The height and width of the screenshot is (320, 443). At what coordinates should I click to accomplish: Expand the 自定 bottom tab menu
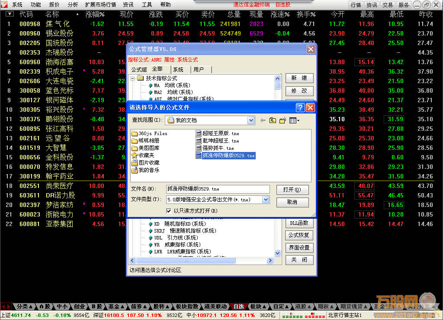coord(287,307)
